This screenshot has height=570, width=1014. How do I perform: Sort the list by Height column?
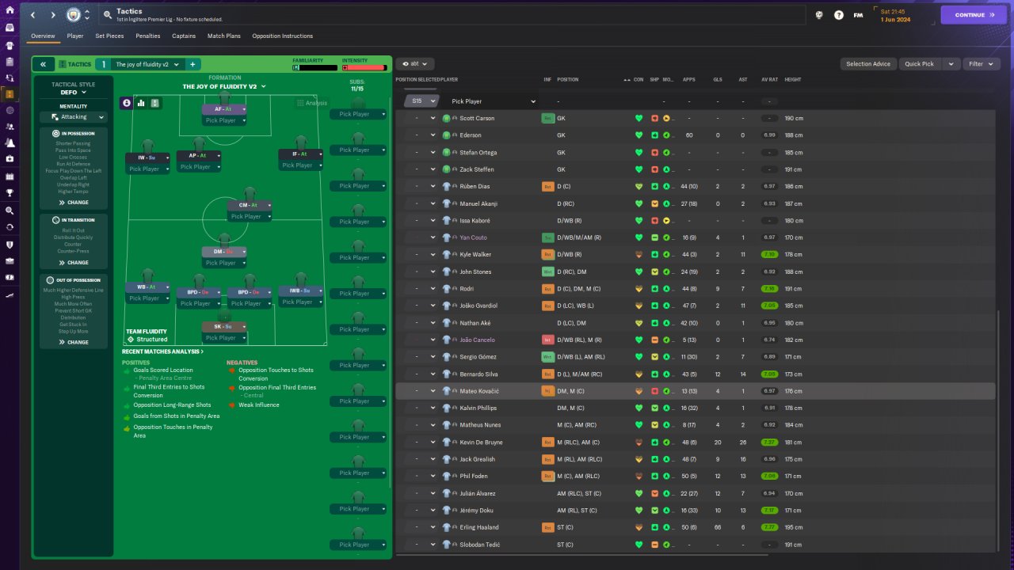click(792, 80)
